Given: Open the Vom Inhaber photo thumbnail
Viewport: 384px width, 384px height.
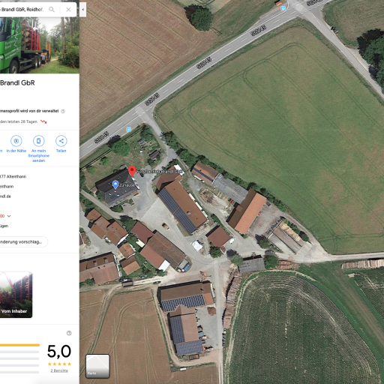Looking at the screenshot, I should click(16, 295).
